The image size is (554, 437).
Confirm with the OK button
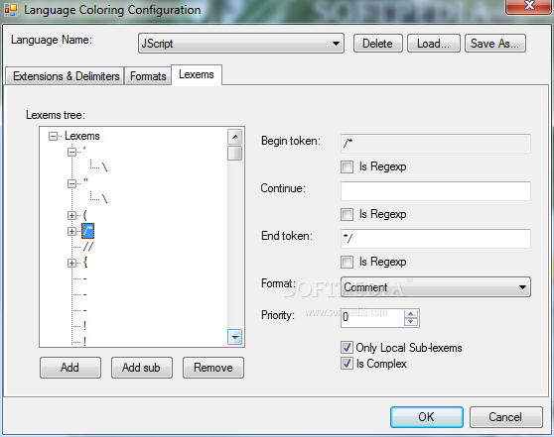[427, 417]
